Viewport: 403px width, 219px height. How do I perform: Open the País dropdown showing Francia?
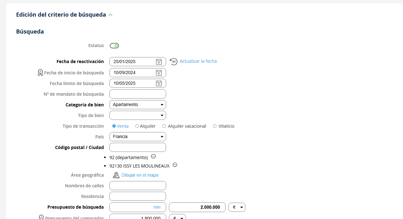click(x=137, y=137)
